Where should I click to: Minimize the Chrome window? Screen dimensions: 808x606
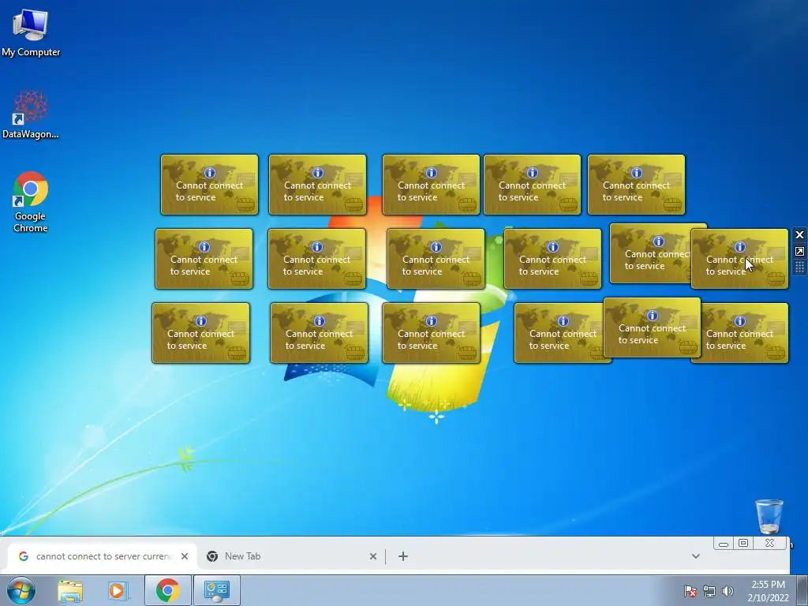723,543
